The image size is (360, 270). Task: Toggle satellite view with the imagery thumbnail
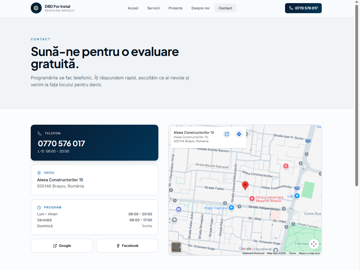(176, 247)
